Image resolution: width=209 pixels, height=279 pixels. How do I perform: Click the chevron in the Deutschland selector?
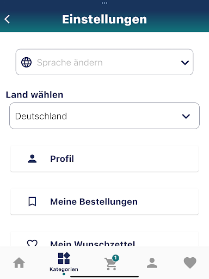coord(186,116)
